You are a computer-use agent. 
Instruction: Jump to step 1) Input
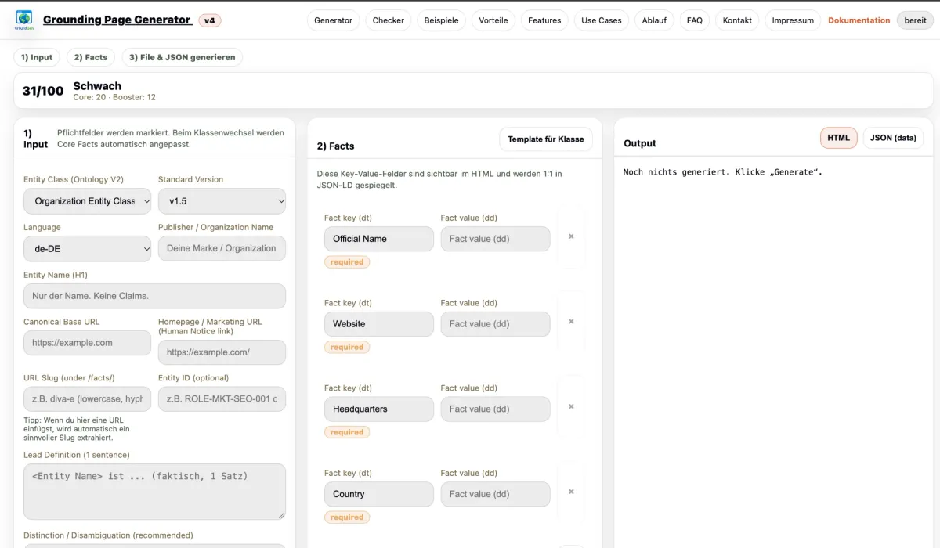point(37,57)
